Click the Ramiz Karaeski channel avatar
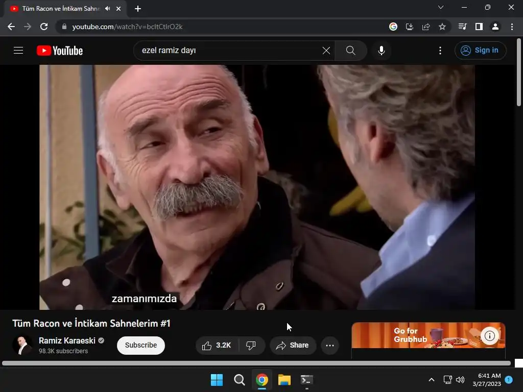 click(x=22, y=345)
